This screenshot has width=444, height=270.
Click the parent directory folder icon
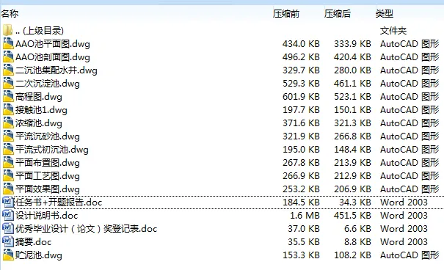point(7,30)
